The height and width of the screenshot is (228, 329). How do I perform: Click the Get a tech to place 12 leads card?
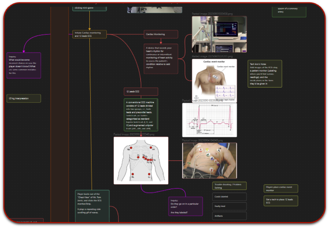pyautogui.click(x=281, y=201)
